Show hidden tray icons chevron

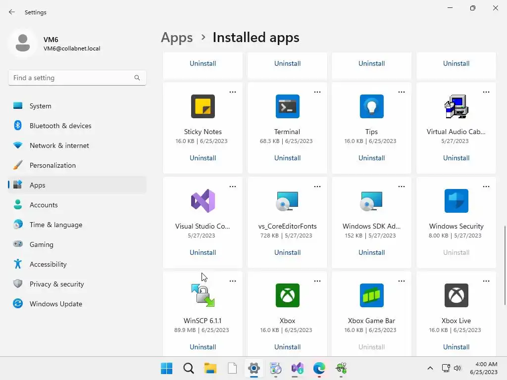point(430,368)
